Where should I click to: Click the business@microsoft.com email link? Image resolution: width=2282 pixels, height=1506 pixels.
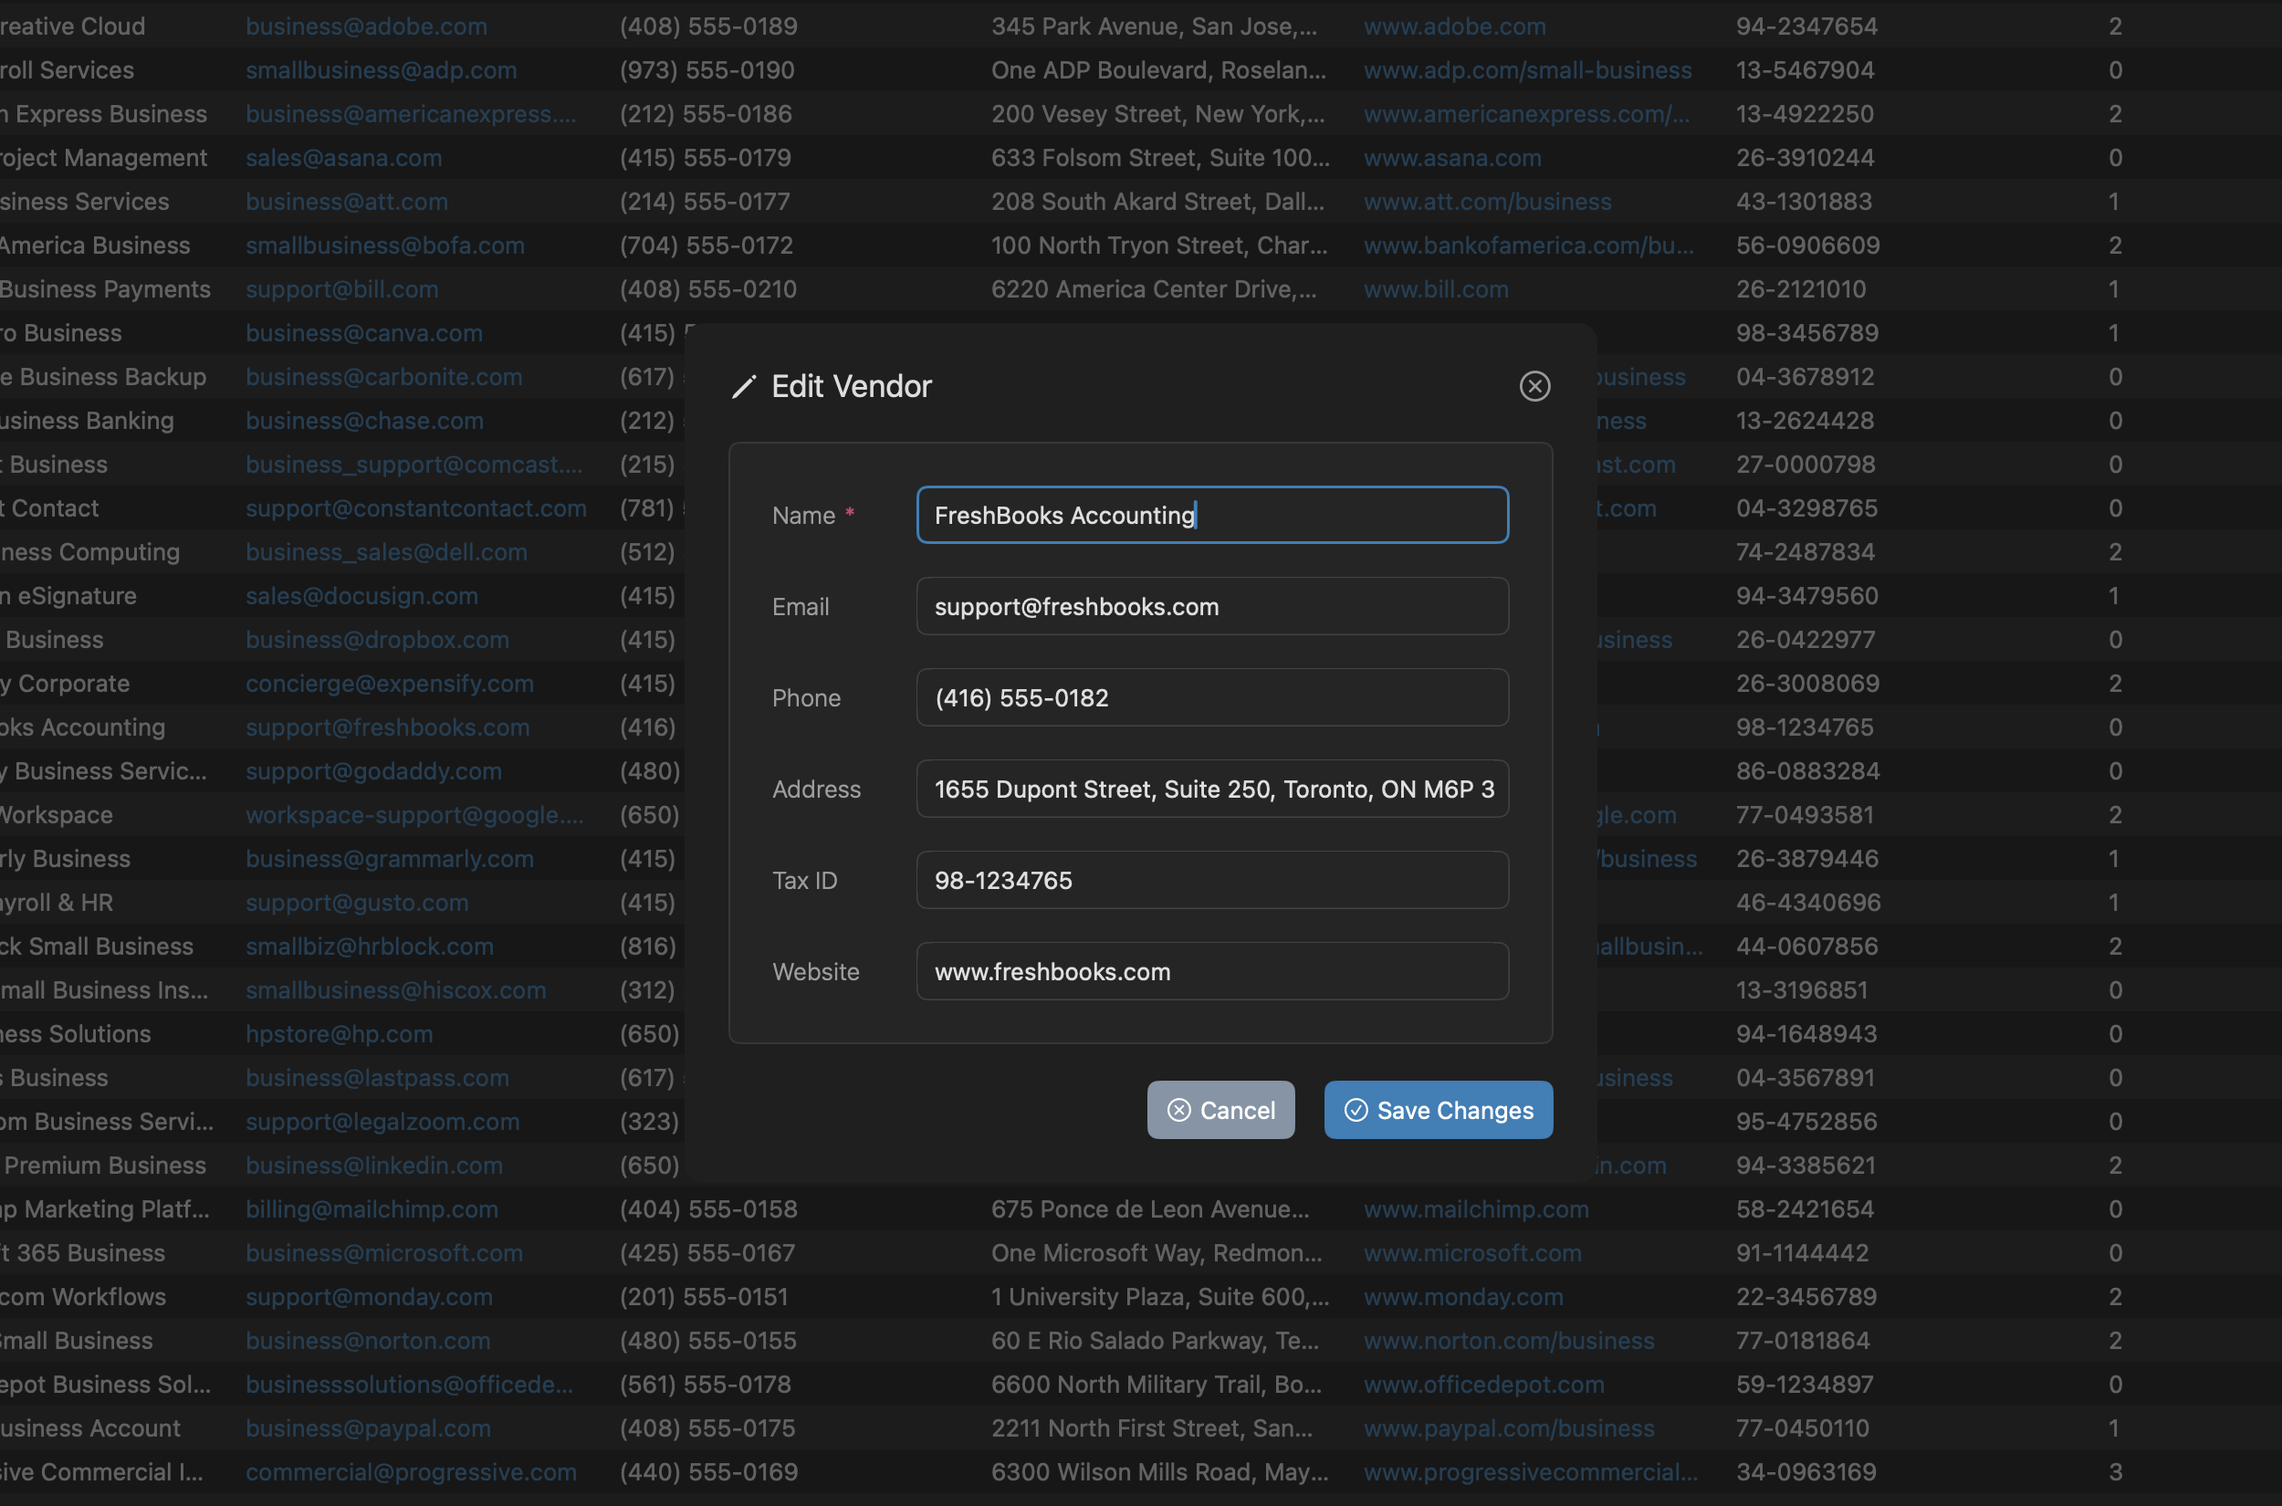[x=384, y=1252]
